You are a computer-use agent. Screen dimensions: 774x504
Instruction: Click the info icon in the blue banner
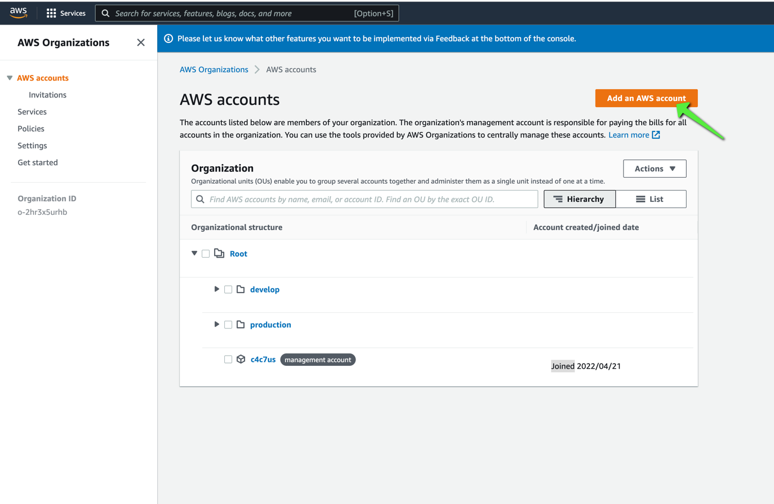point(168,38)
